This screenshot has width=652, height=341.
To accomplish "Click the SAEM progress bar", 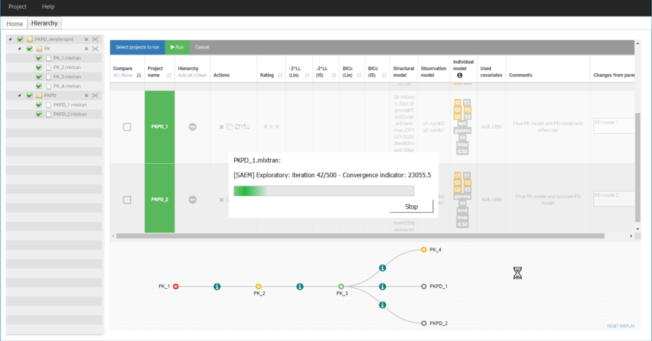I will click(323, 191).
